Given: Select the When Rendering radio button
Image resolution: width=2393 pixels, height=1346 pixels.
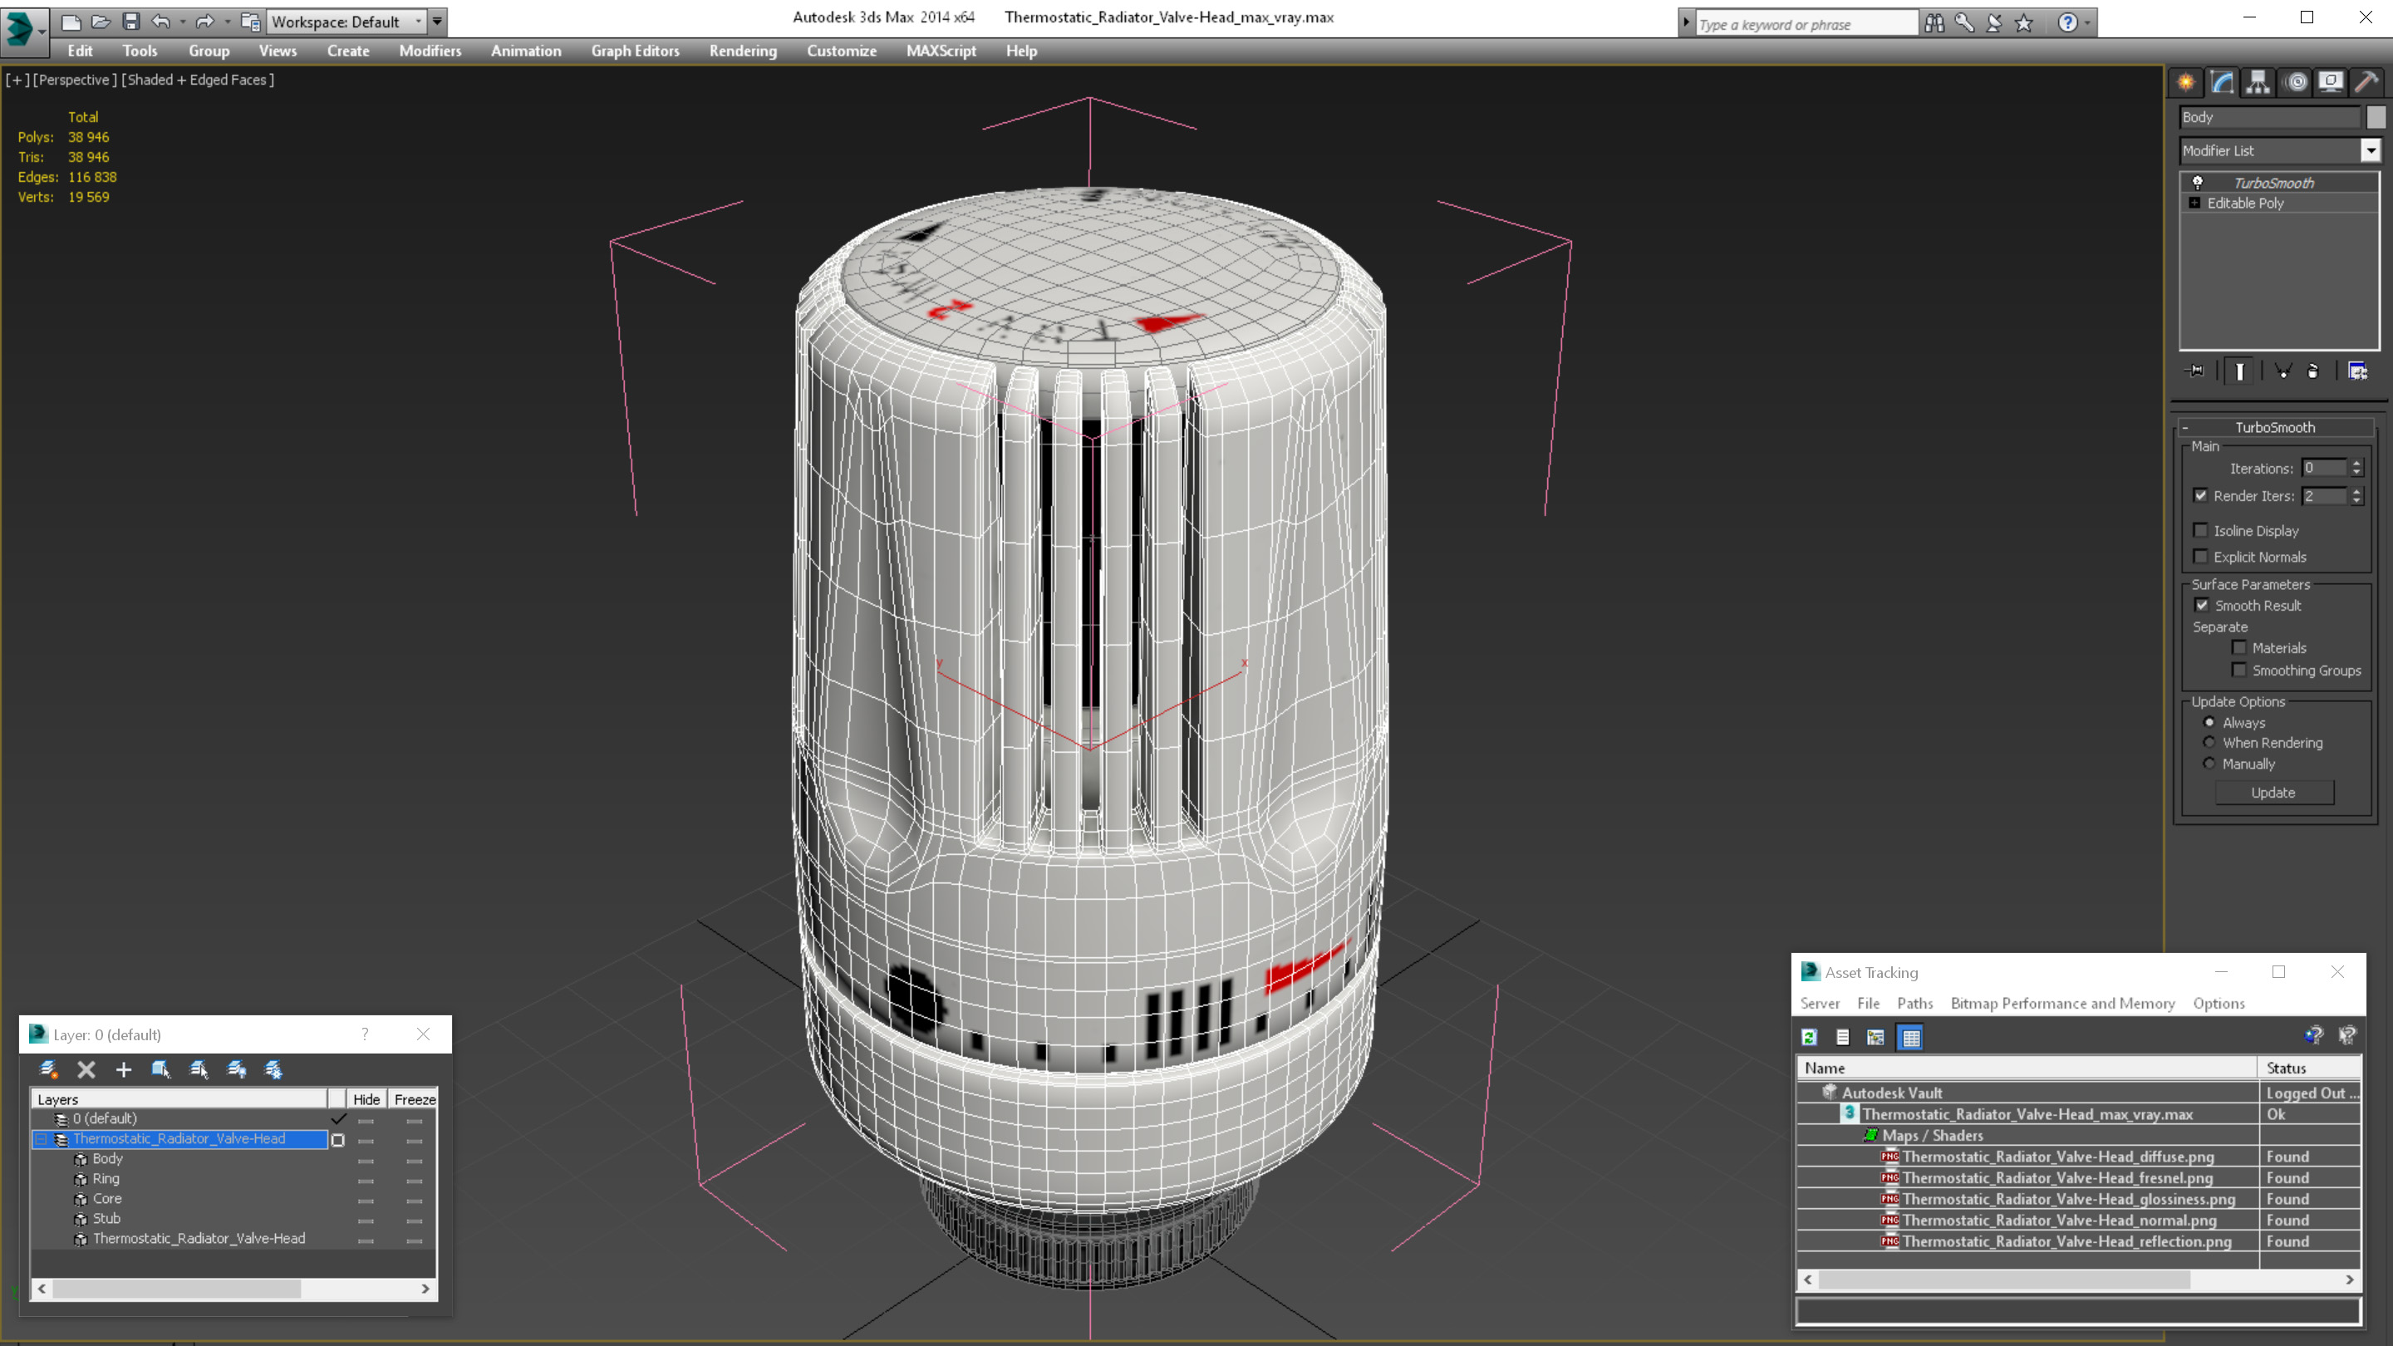Looking at the screenshot, I should (x=2209, y=742).
